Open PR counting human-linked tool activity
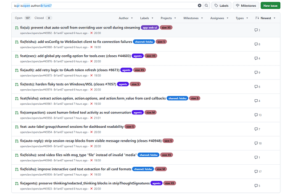This screenshot has width=290, height=194. coord(76,112)
